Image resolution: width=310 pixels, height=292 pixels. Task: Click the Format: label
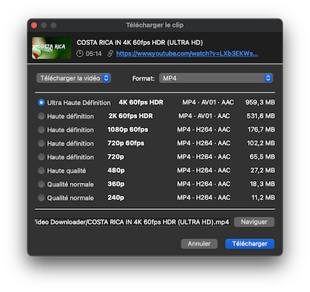143,78
